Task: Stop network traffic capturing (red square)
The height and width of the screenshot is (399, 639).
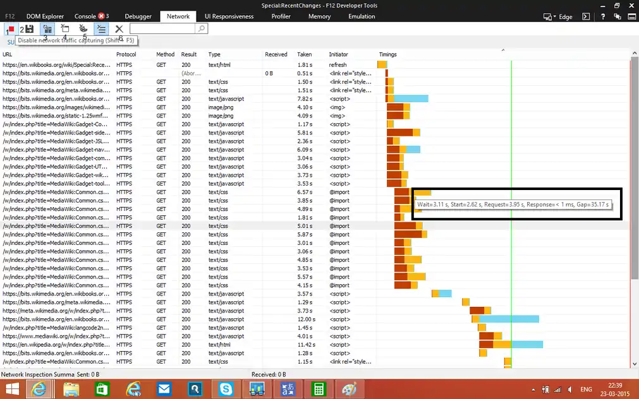Action: (12, 29)
